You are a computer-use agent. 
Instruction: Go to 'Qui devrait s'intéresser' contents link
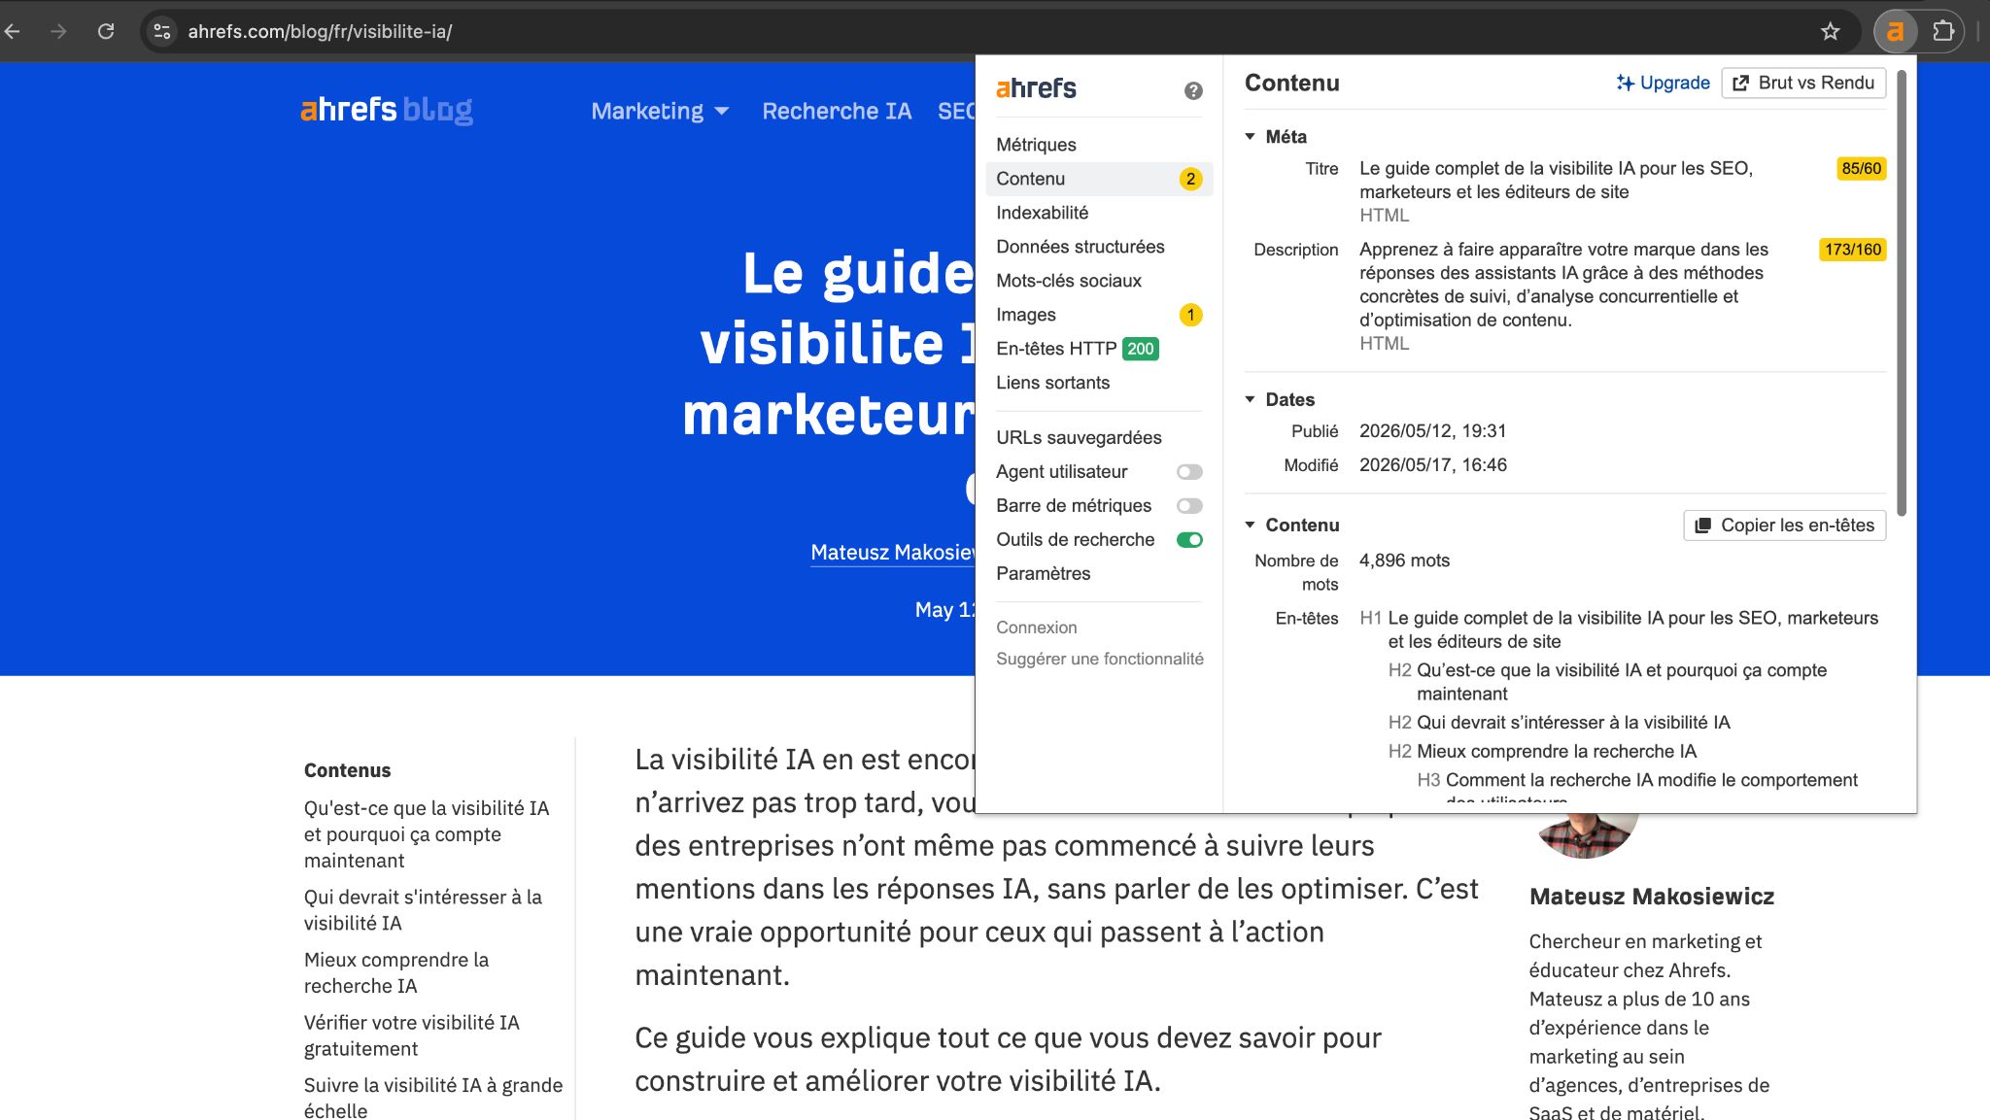click(x=423, y=910)
